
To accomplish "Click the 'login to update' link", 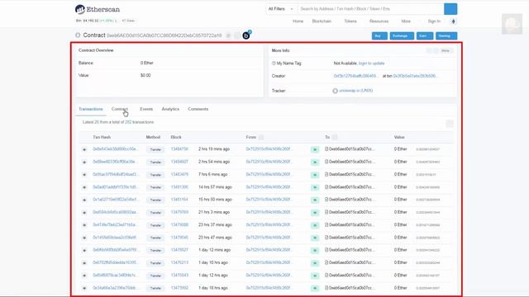I will point(371,64).
